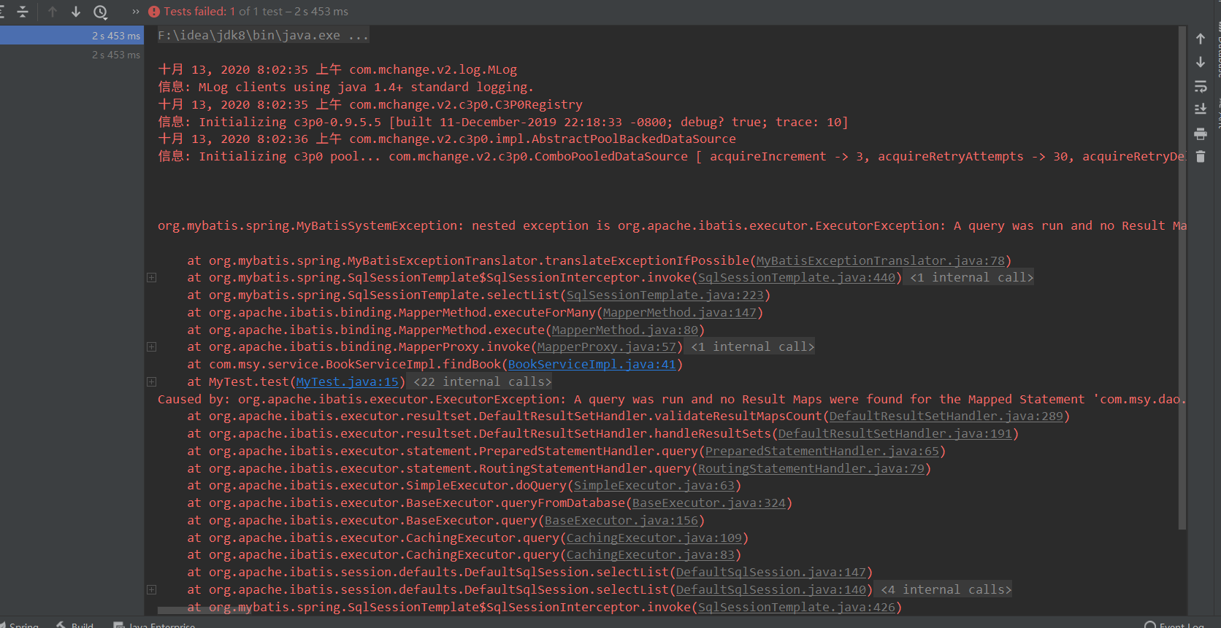The height and width of the screenshot is (628, 1221).
Task: Go to previous failed test arrow
Action: [53, 12]
